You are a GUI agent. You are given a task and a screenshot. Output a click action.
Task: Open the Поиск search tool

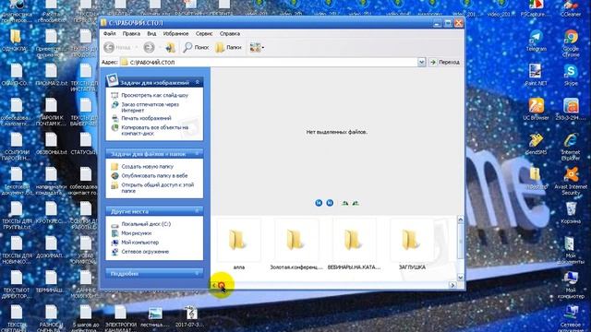pyautogui.click(x=196, y=47)
